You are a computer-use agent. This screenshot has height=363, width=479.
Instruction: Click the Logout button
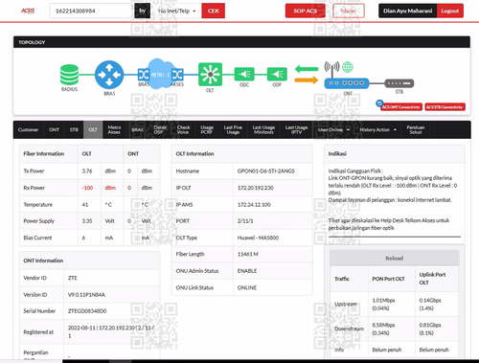tap(450, 11)
